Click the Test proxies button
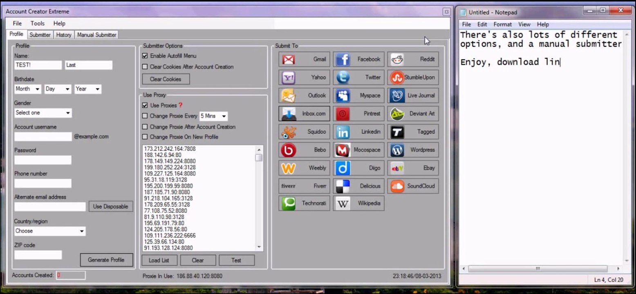636x294 pixels. [236, 261]
